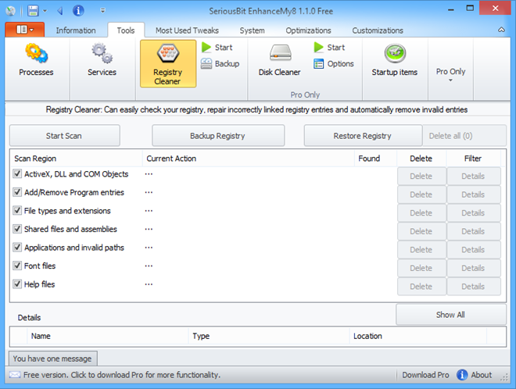The width and height of the screenshot is (516, 389).
Task: Expand the Pro Only dropdown
Action: click(450, 75)
